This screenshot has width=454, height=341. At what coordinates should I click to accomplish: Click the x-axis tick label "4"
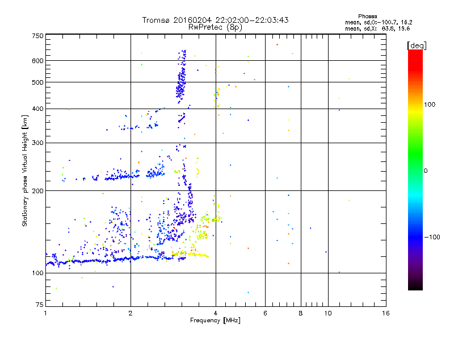coord(216,313)
